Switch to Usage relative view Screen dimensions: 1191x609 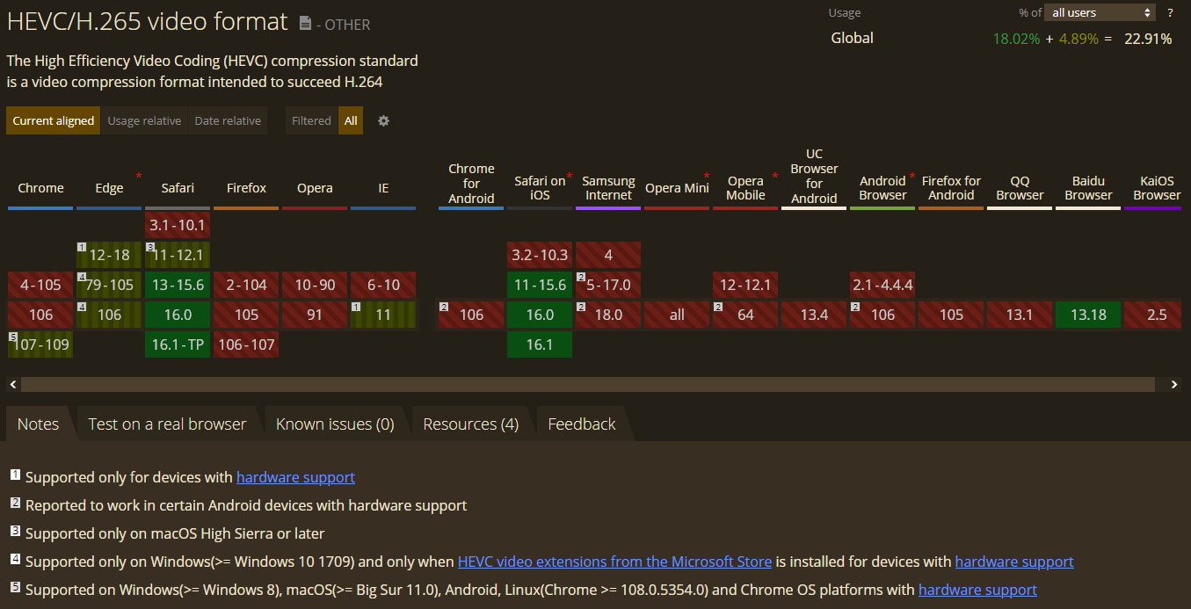click(x=144, y=120)
